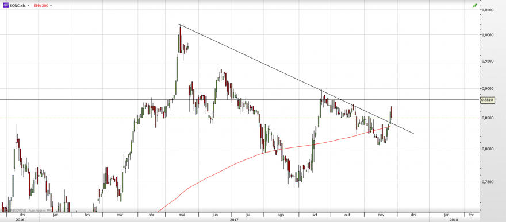Viewport: 506px width, 222px height.
Task: Click the 1,0500 price axis value
Action: coord(487,10)
